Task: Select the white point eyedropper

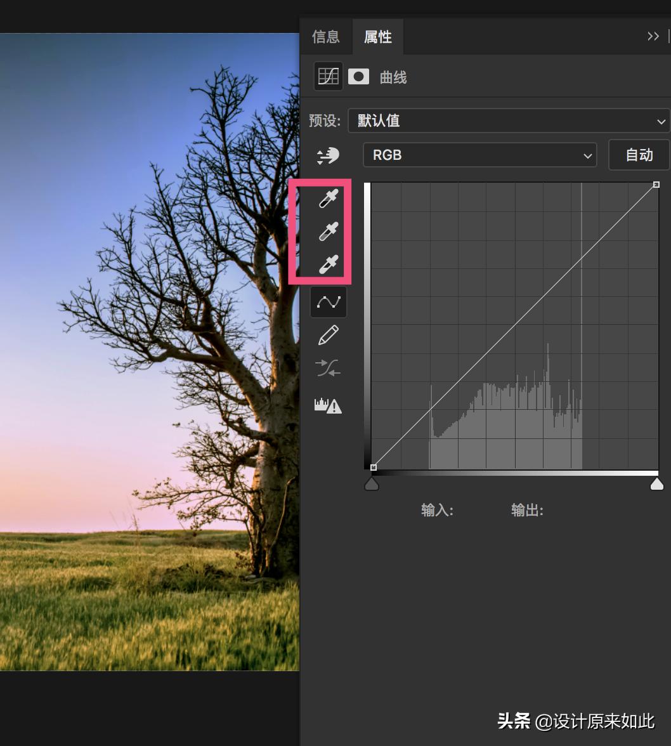Action: click(x=329, y=264)
